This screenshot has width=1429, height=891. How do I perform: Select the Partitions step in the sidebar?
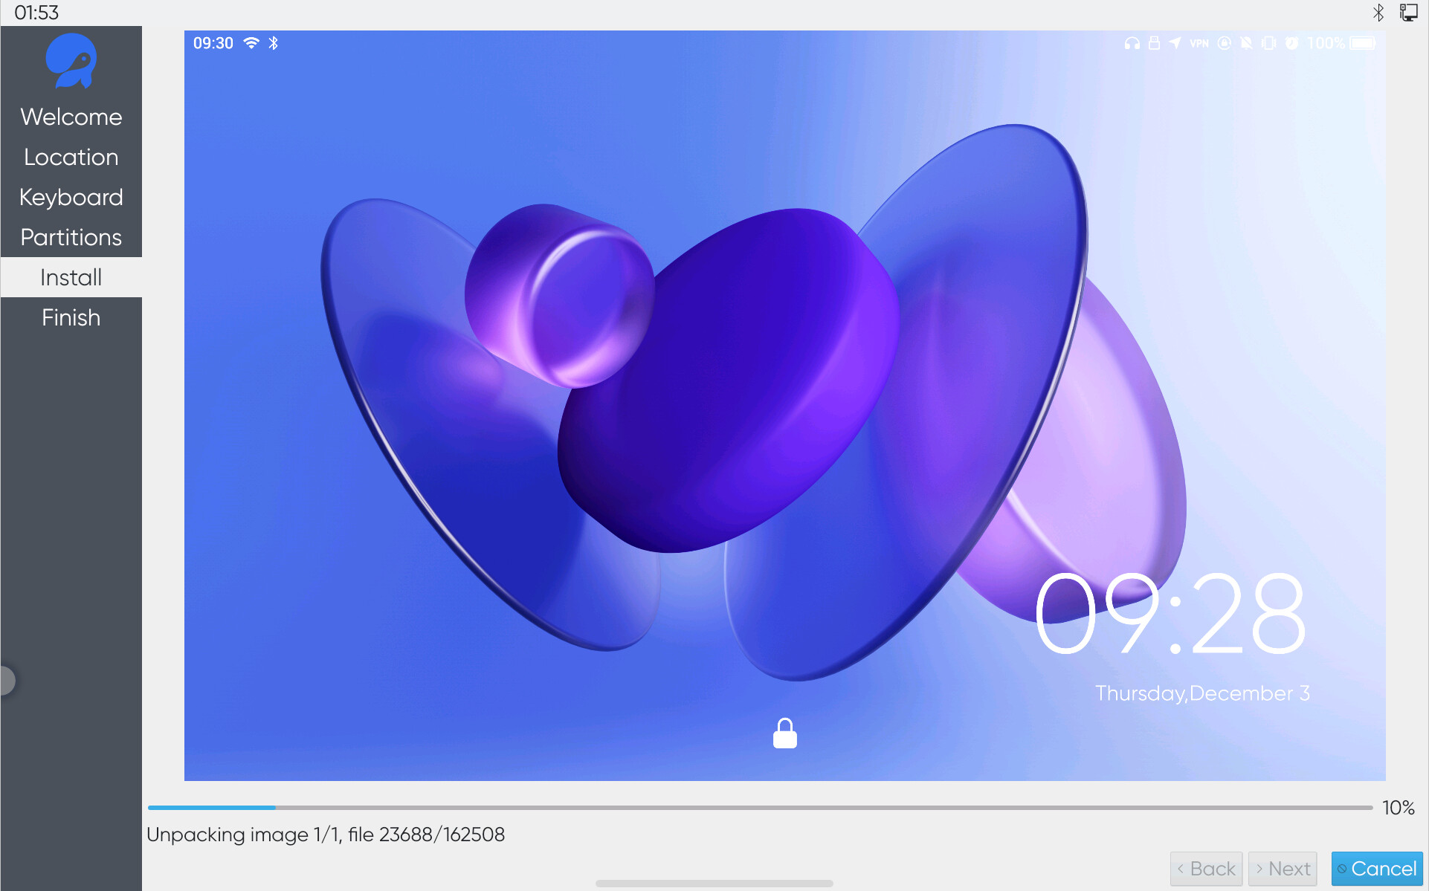(x=71, y=237)
